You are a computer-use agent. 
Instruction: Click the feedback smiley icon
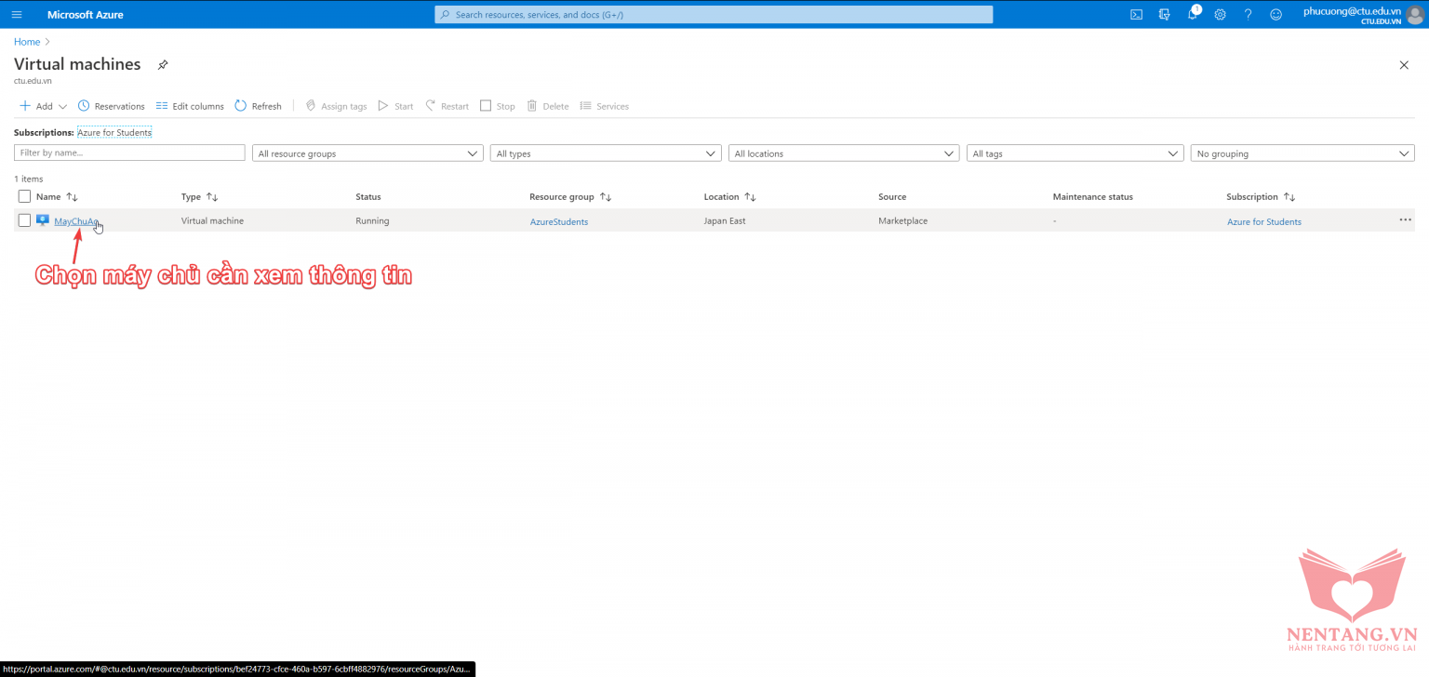tap(1275, 14)
